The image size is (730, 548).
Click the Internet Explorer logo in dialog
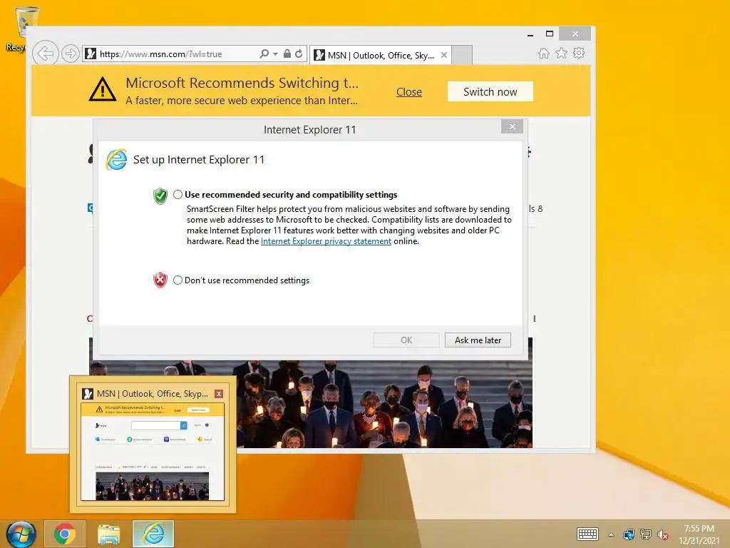116,160
